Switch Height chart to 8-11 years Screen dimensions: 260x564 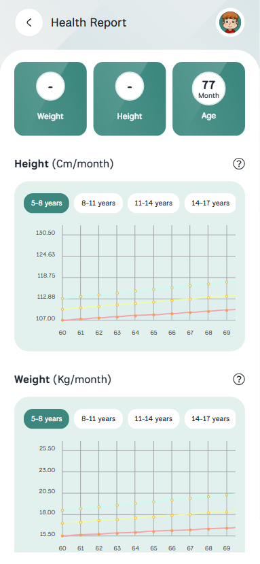98,203
